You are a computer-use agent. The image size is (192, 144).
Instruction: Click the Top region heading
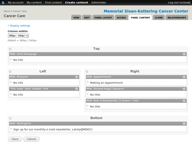[x=96, y=49]
